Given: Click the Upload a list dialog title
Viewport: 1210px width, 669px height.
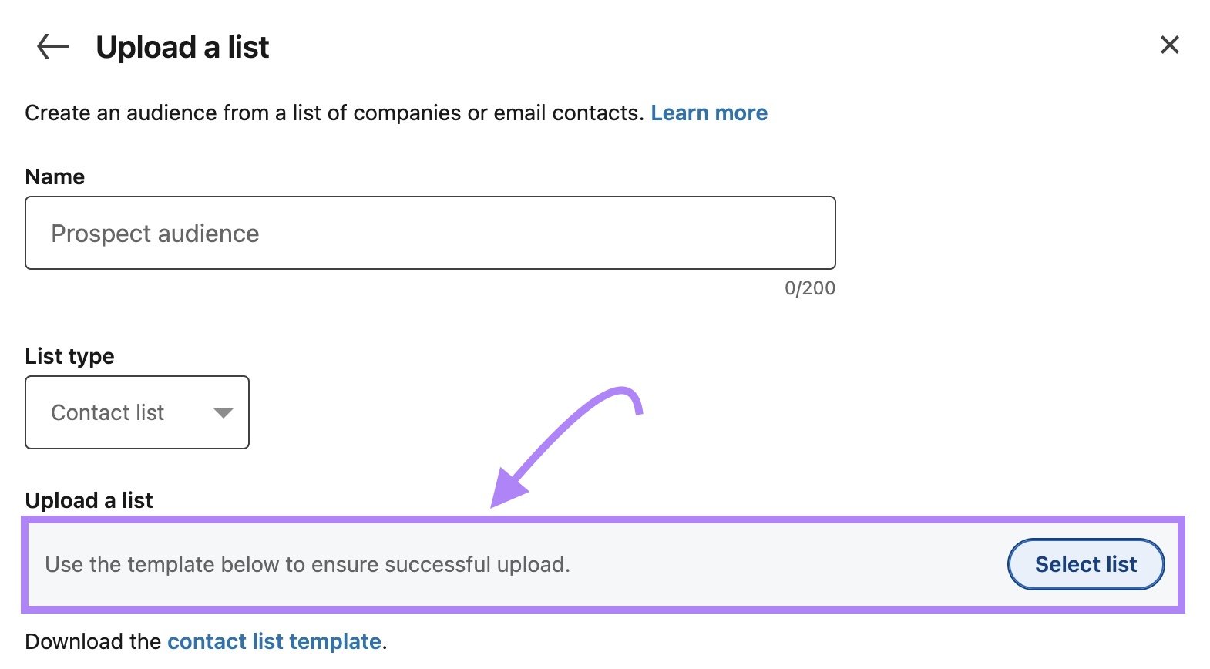Looking at the screenshot, I should pyautogui.click(x=182, y=47).
